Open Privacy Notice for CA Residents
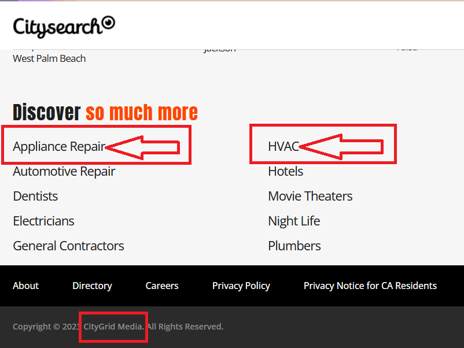This screenshot has height=348, width=464. pyautogui.click(x=370, y=286)
